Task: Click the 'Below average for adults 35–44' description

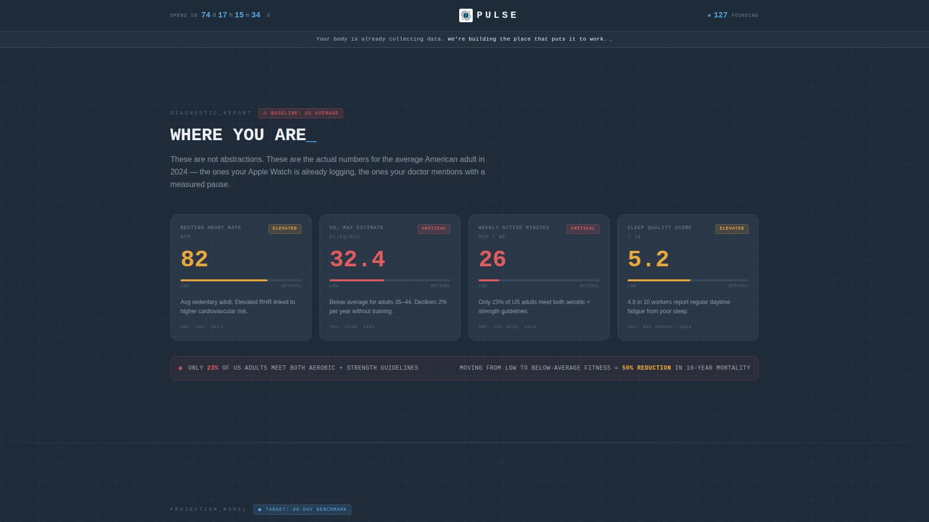Action: [388, 306]
